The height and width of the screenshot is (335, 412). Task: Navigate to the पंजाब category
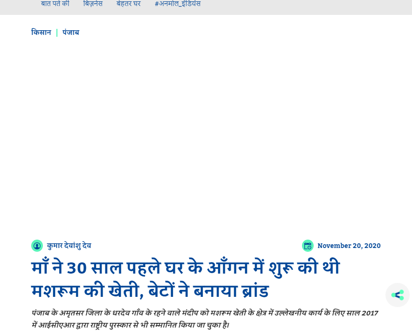click(x=70, y=32)
